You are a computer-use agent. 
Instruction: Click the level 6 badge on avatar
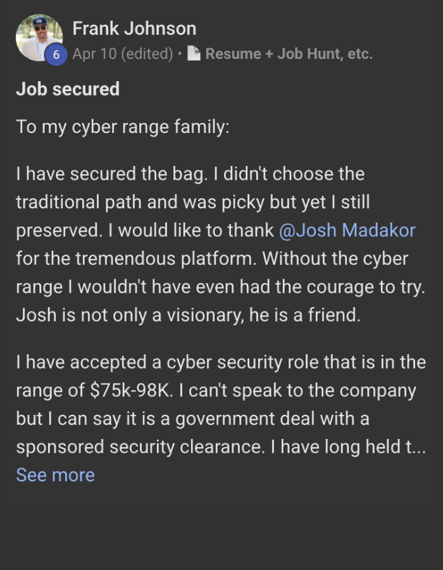point(56,54)
